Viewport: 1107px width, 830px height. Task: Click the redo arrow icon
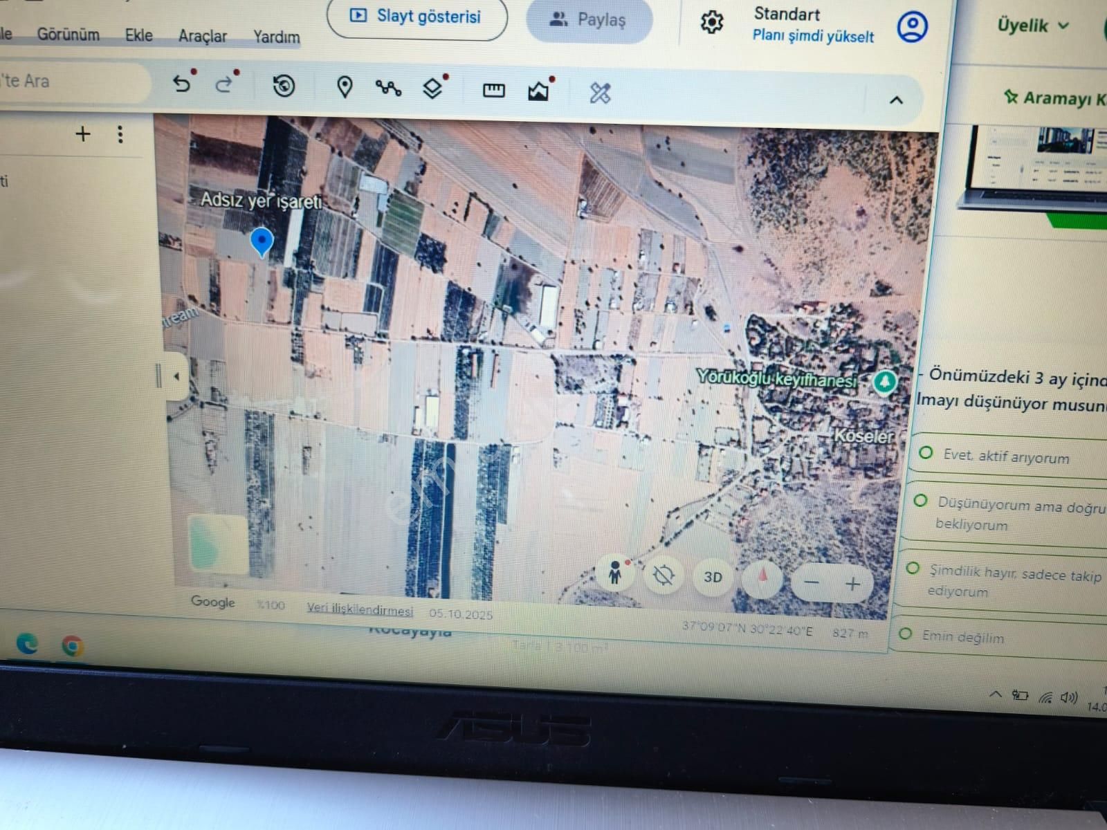tap(223, 84)
